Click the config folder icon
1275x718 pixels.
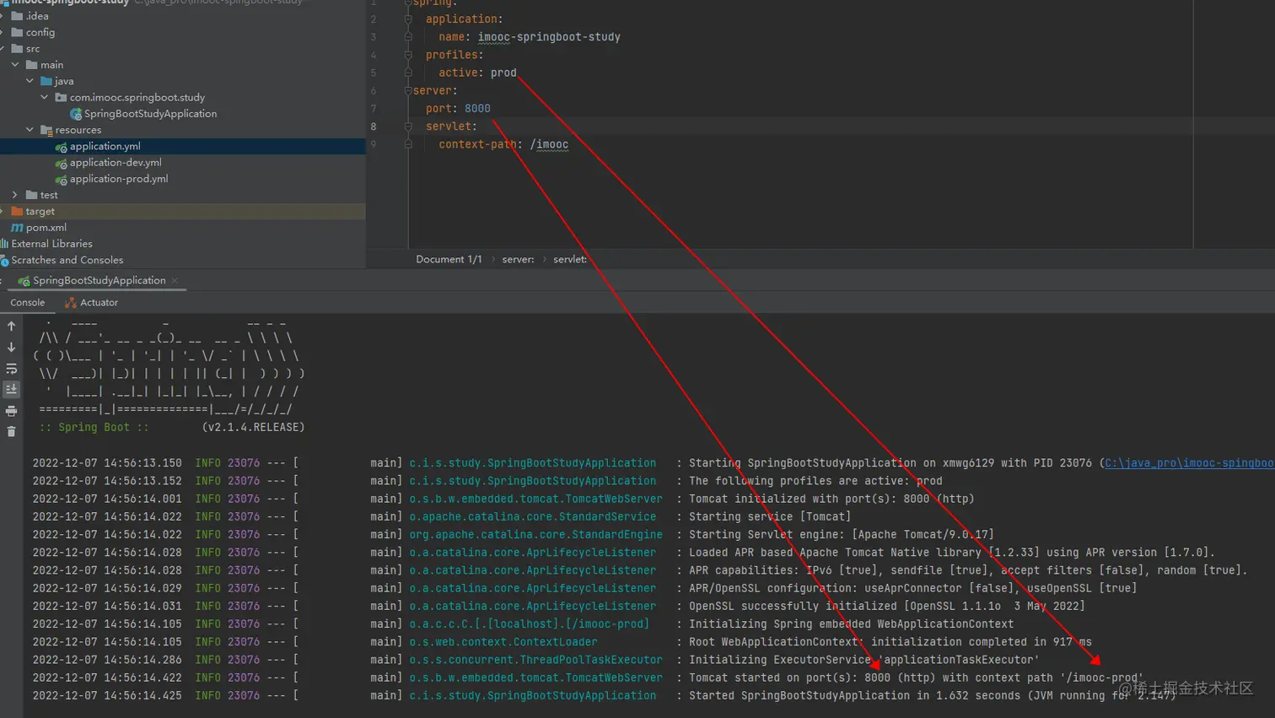(17, 32)
